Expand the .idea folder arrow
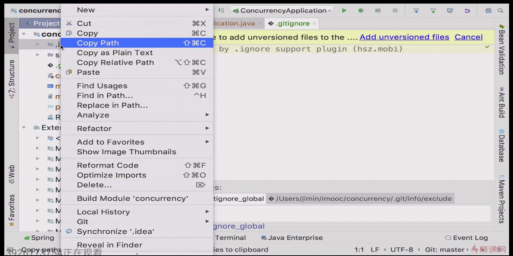This screenshot has height=256, width=513. click(37, 45)
